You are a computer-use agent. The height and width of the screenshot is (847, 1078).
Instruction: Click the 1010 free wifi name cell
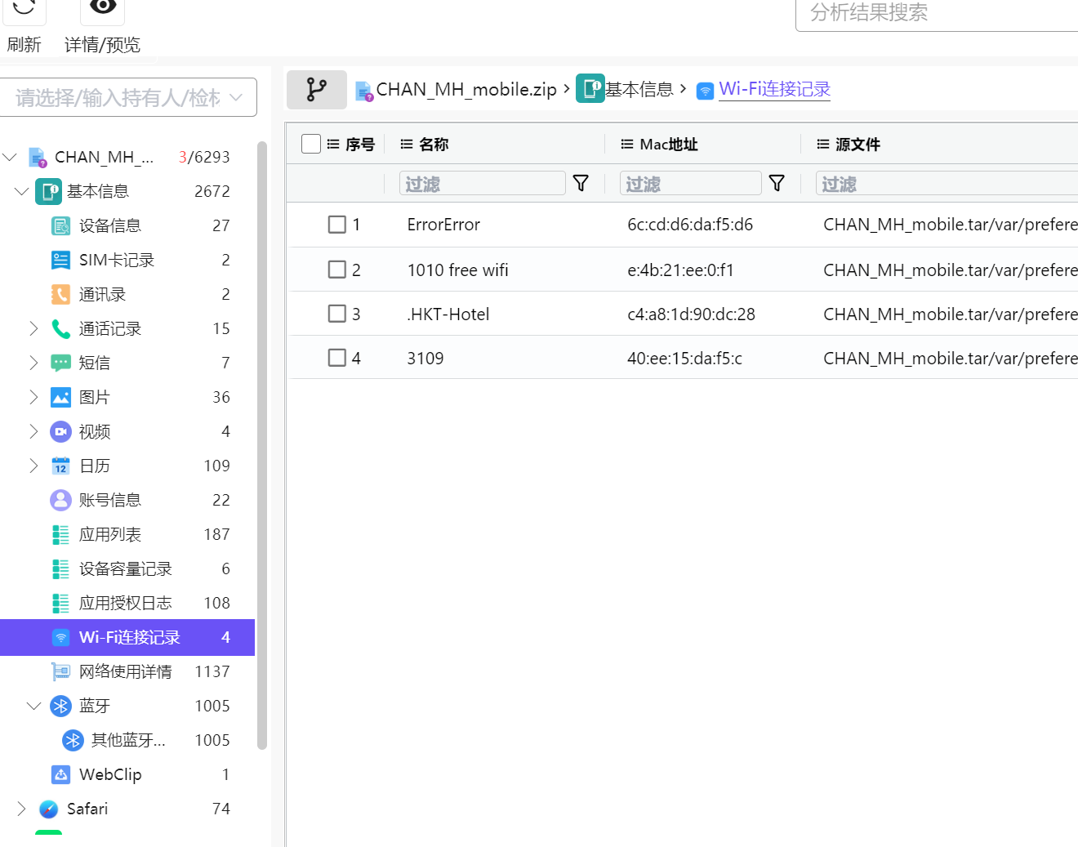point(457,270)
